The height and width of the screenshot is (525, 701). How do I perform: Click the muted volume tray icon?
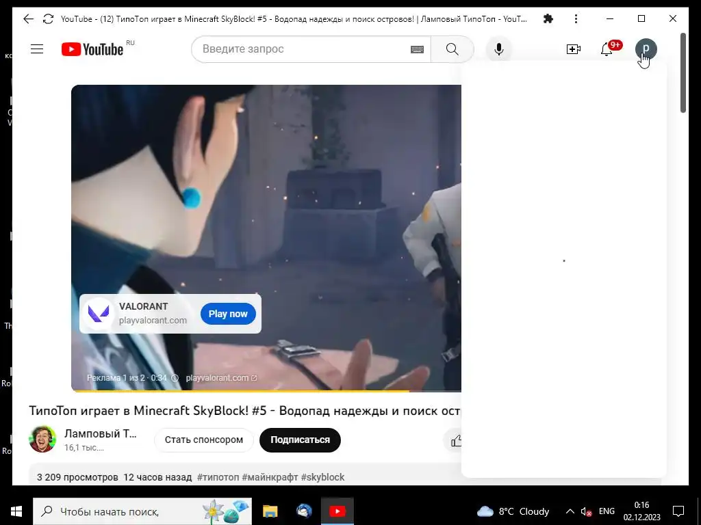[x=586, y=511]
